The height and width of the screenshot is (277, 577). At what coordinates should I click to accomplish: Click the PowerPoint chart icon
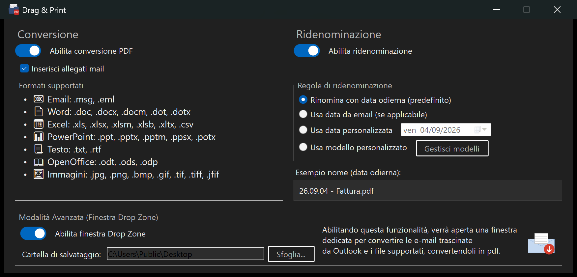(x=39, y=137)
